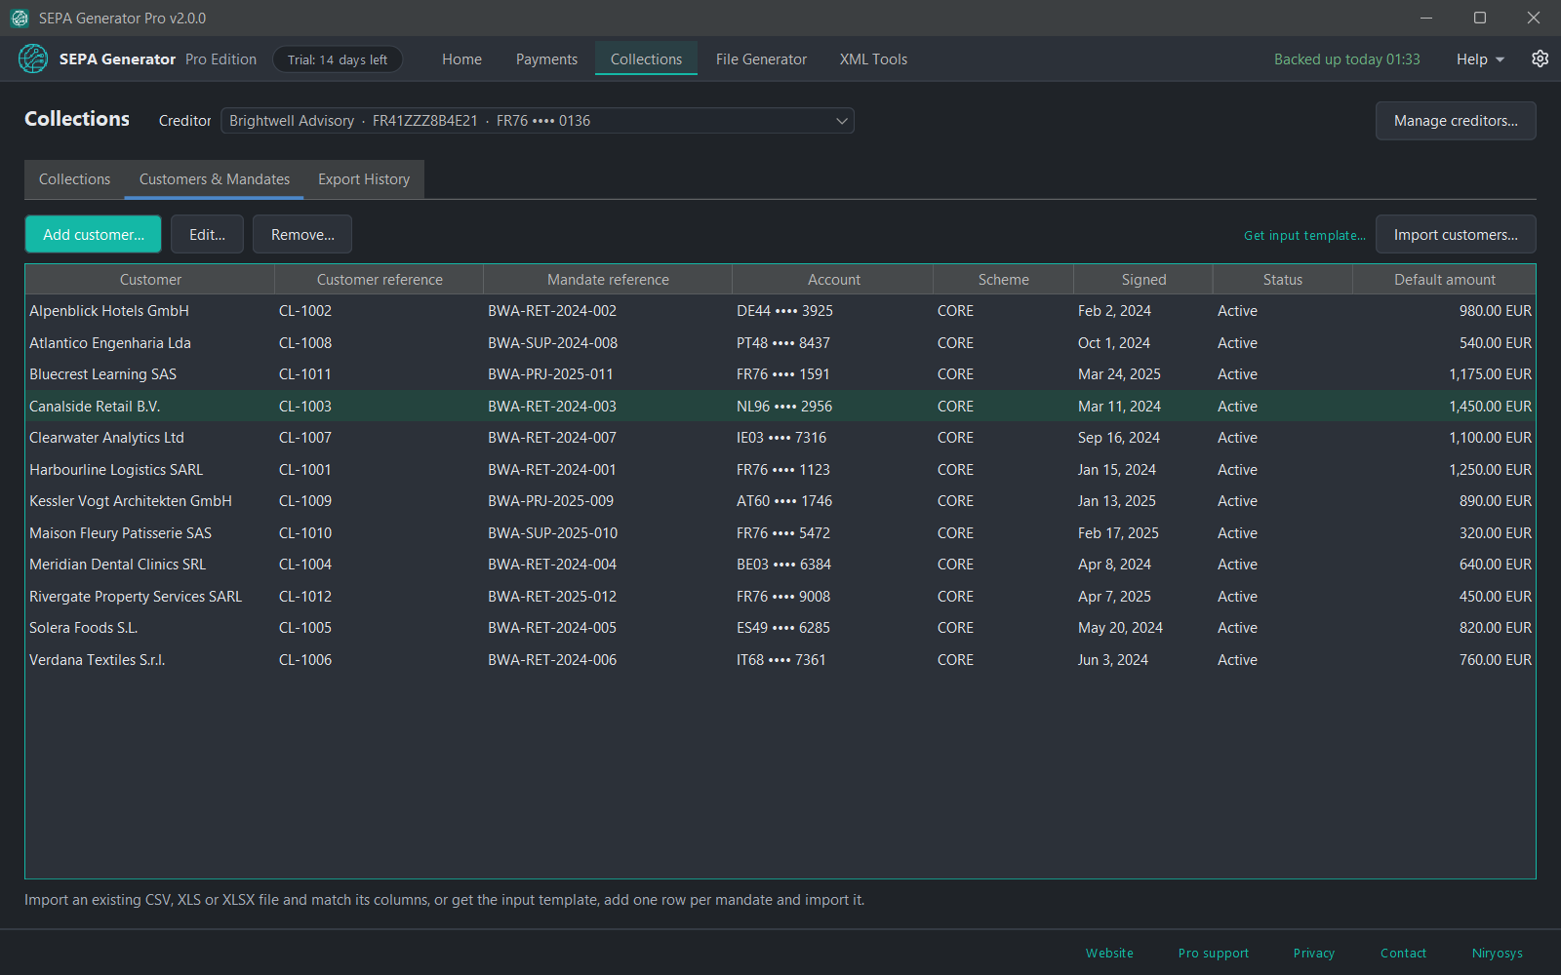Open the XML Tools menu
This screenshot has width=1561, height=975.
(x=873, y=59)
